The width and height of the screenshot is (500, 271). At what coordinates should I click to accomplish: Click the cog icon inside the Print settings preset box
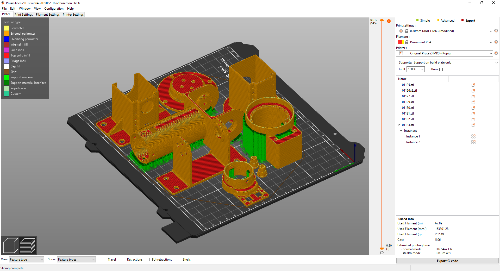tap(401, 31)
